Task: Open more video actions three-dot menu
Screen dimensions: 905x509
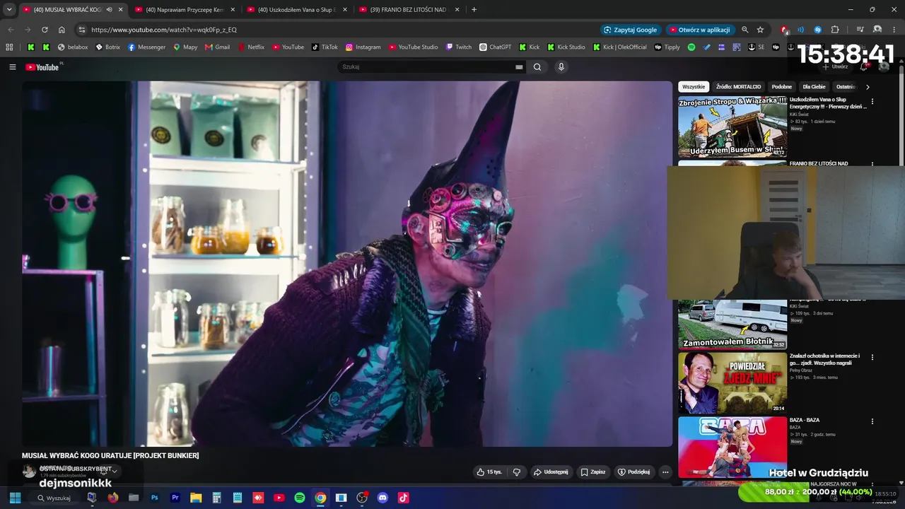Action: point(665,472)
